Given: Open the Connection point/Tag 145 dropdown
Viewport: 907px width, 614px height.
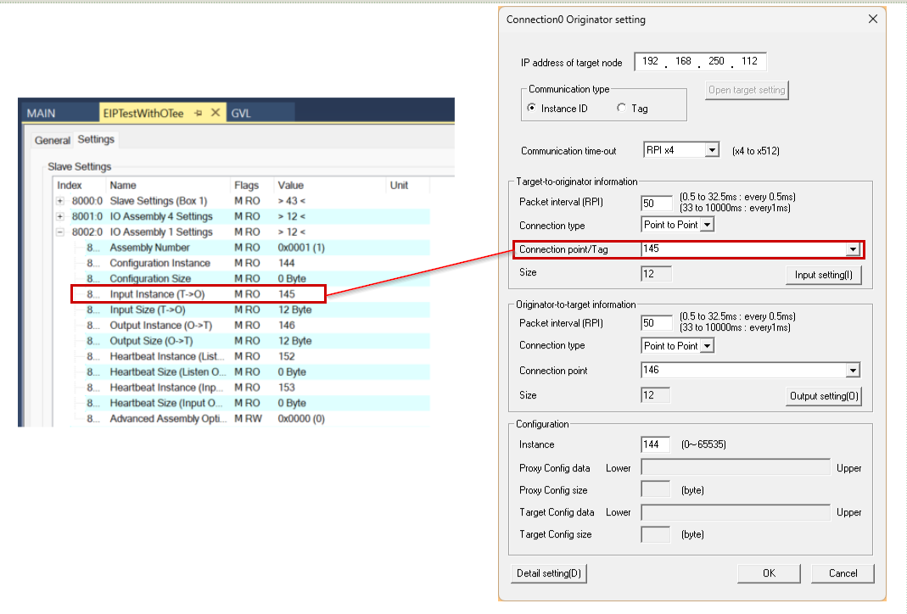Looking at the screenshot, I should (x=853, y=249).
